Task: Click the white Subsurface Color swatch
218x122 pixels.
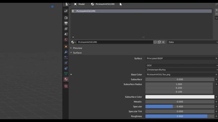Action: pos(180,97)
